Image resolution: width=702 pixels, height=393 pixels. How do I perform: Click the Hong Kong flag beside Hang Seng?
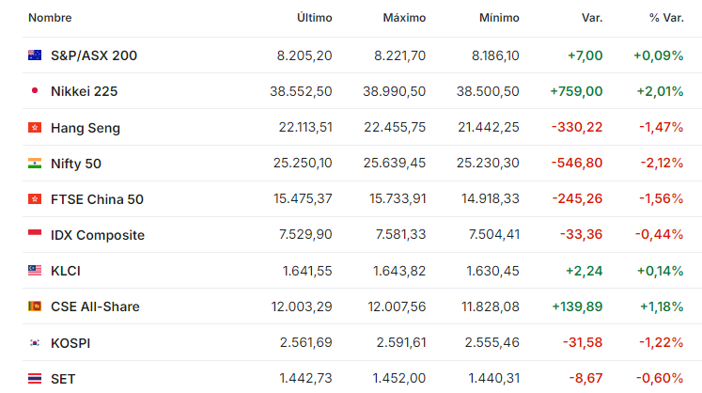[x=35, y=128]
